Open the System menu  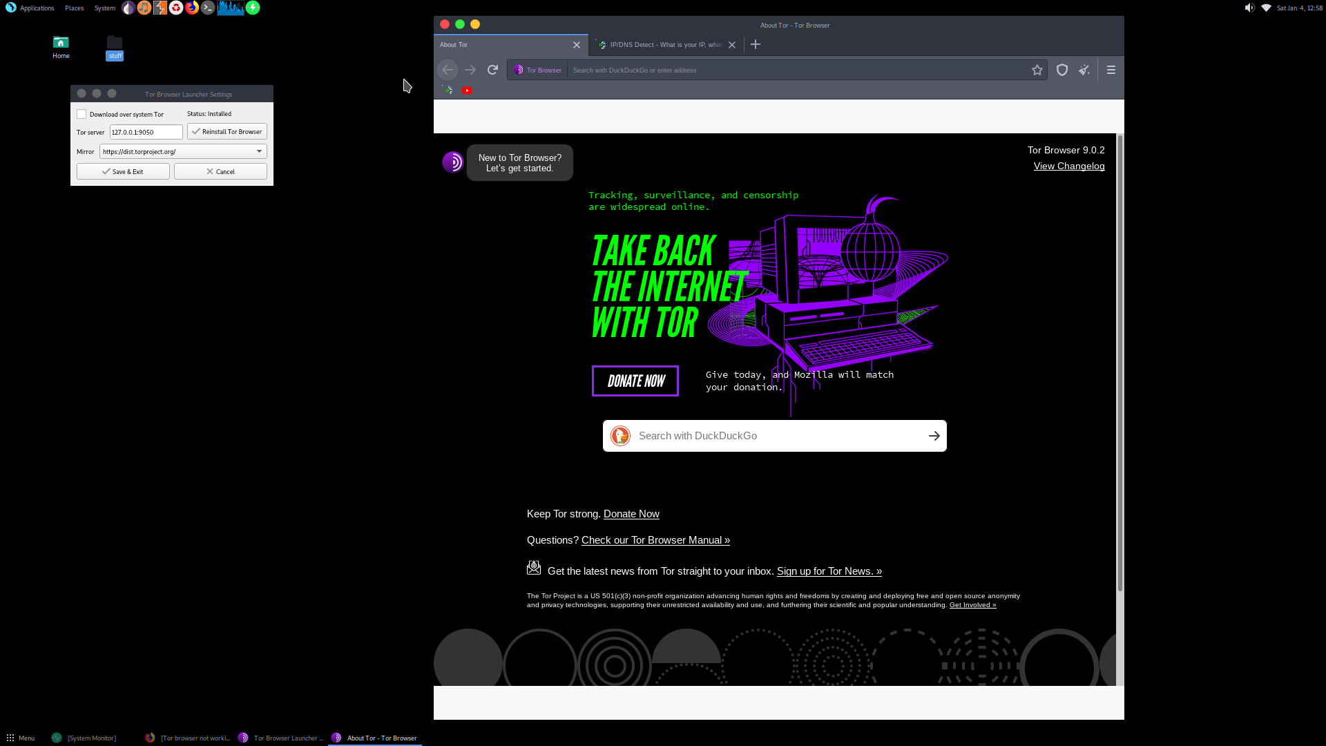pos(105,8)
